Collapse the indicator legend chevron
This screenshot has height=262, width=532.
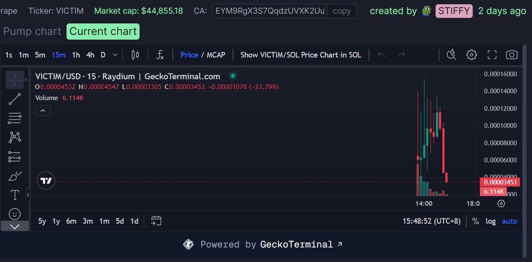43,111
